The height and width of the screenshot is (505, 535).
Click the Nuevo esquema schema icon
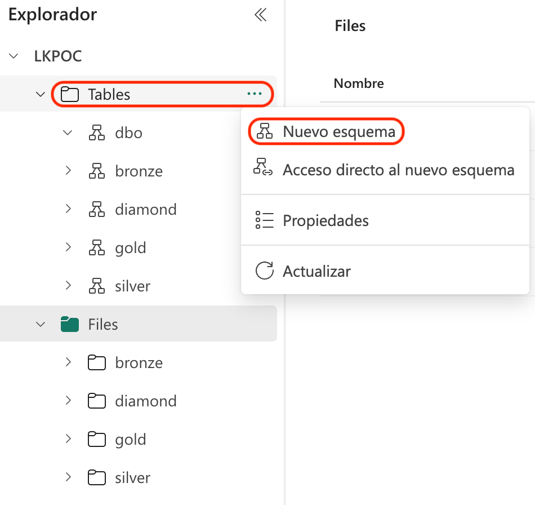click(264, 131)
